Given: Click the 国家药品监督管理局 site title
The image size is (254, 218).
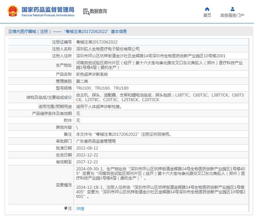Looking at the screenshot, I should click(48, 10).
